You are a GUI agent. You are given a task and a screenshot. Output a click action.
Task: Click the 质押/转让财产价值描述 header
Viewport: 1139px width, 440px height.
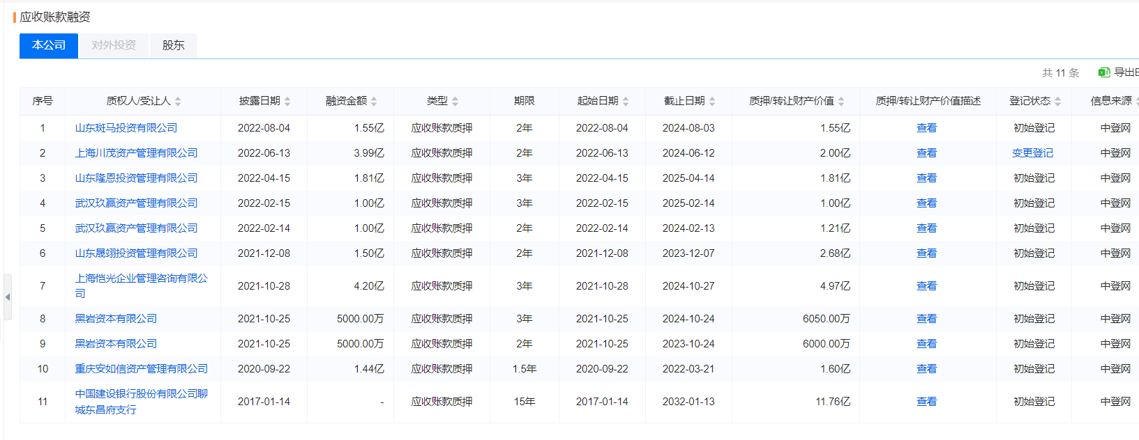point(928,101)
